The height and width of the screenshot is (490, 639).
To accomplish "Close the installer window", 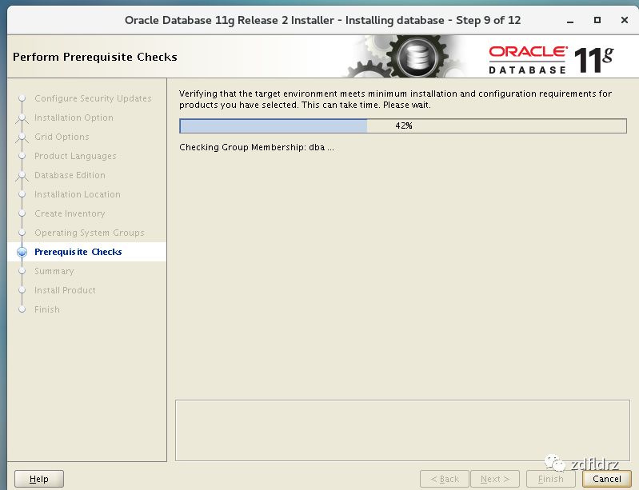I will [x=624, y=20].
